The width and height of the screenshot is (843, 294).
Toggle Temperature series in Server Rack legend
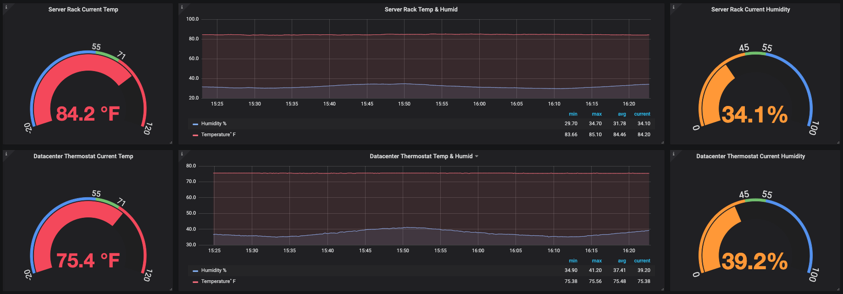tap(218, 135)
